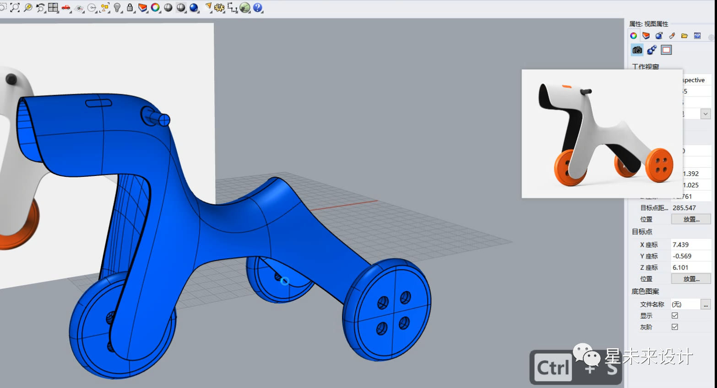Click the dimension tool icon
The image size is (717, 388).
coord(233,8)
